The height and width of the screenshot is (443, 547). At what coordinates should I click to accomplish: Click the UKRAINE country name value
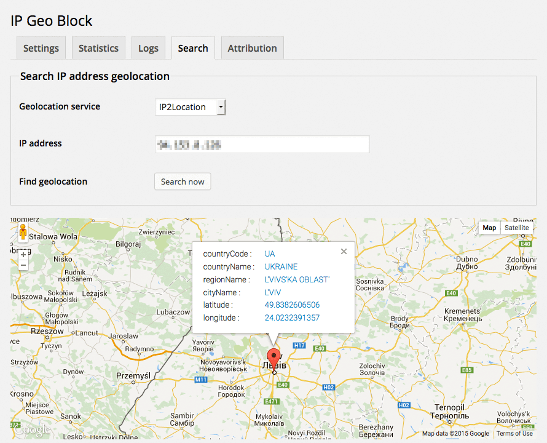click(281, 267)
